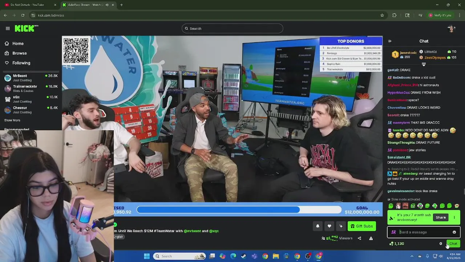Open anniversary banner three-dot options
465x262 pixels.
coord(454,218)
